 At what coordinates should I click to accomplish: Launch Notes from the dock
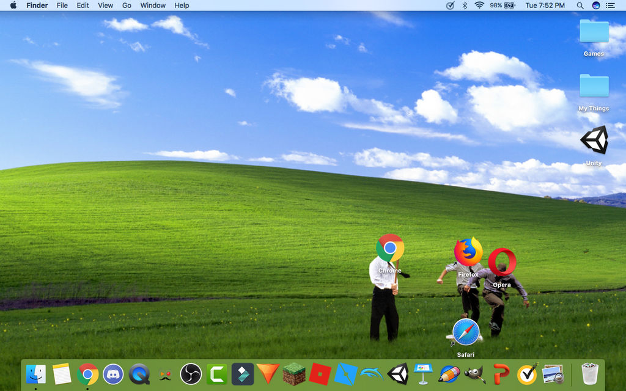click(62, 375)
